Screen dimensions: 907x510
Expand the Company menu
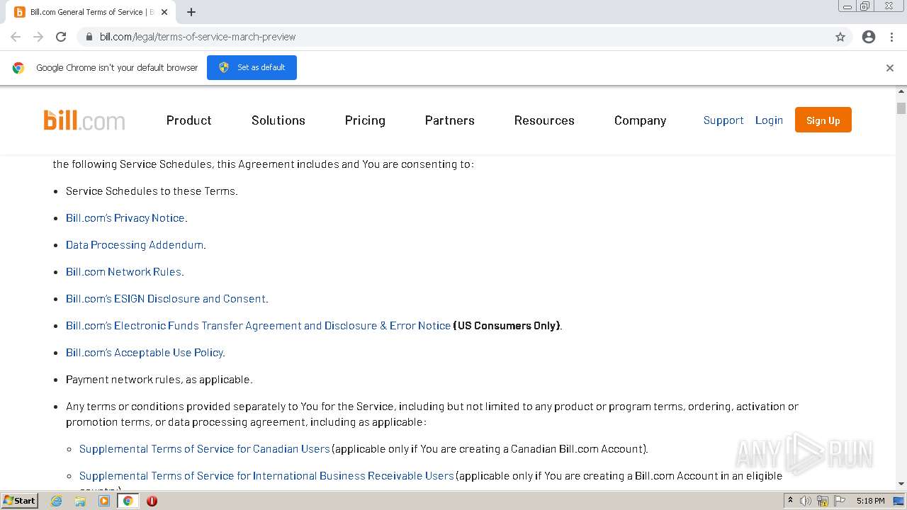640,120
